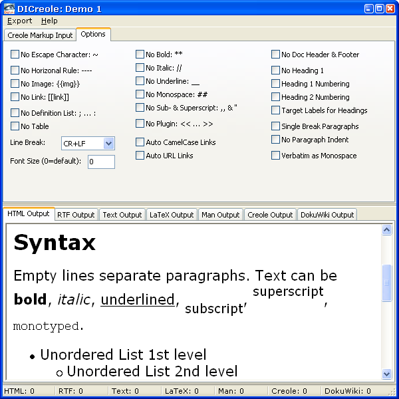This screenshot has width=399, height=399.
Task: Tick the Verbatim as Monospace checkbox
Action: pos(276,156)
